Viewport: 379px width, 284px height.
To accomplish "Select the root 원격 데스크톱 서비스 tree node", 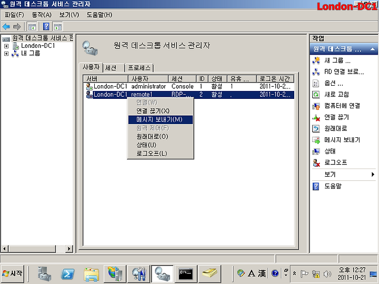I will 43,38.
